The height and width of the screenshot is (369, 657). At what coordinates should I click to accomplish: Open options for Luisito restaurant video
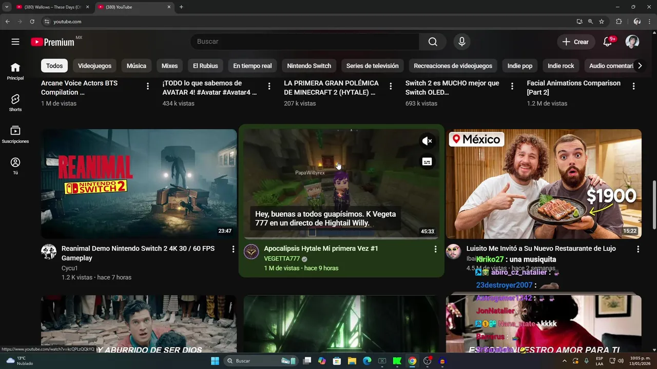coord(638,249)
